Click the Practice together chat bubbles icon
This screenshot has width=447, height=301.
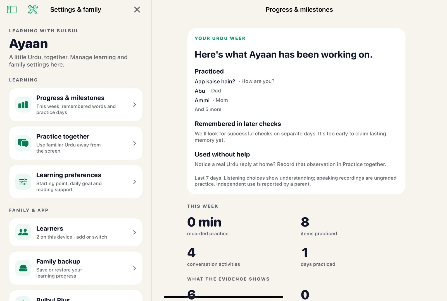pyautogui.click(x=23, y=143)
